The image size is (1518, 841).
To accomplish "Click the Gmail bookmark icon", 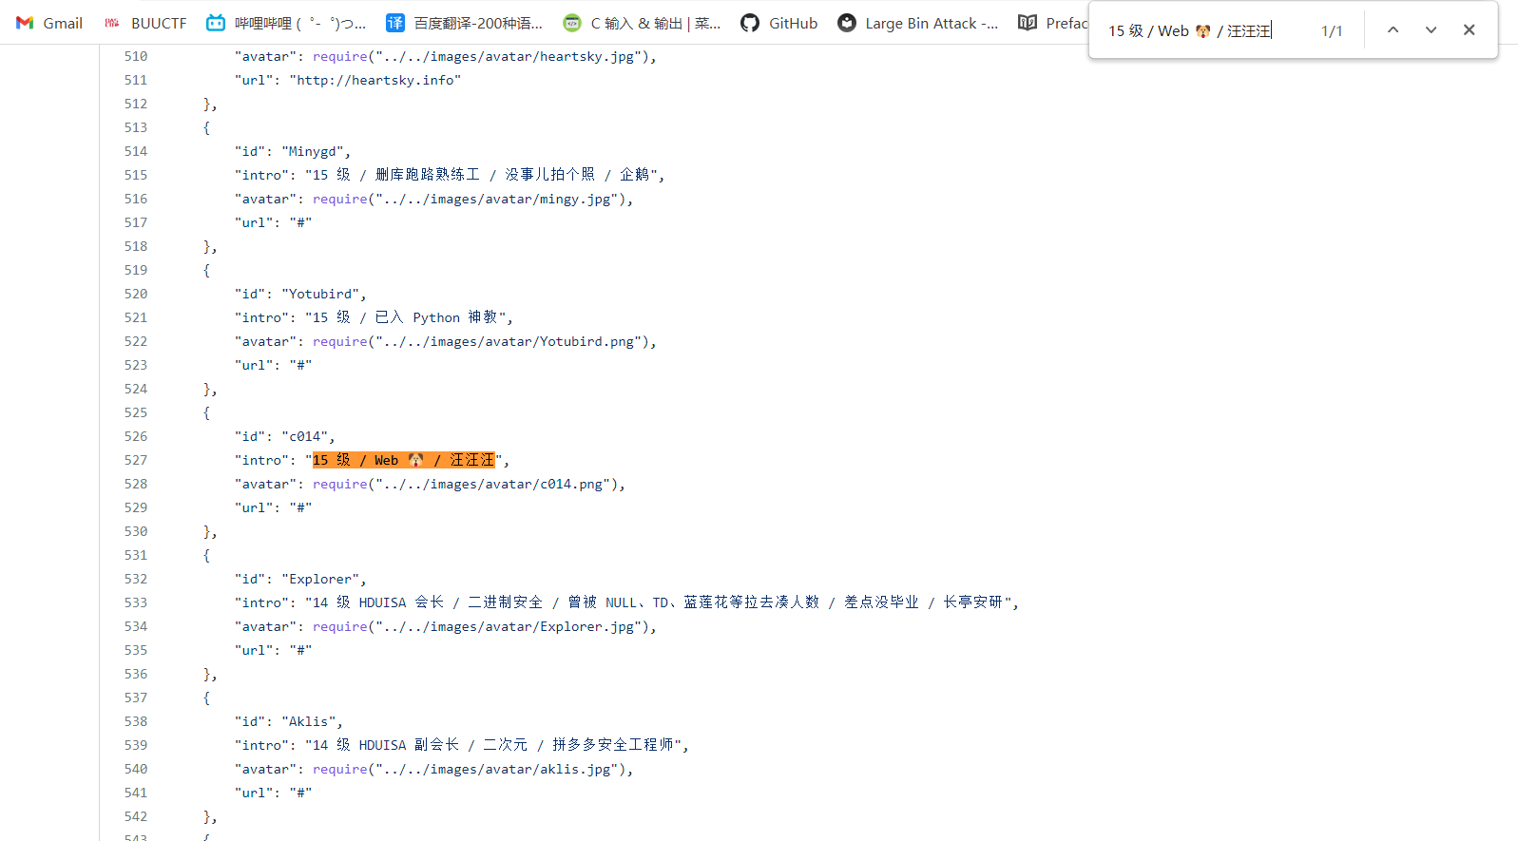I will click(25, 23).
